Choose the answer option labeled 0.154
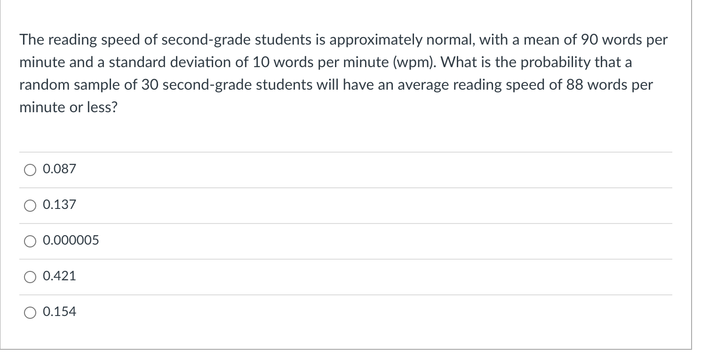Image resolution: width=701 pixels, height=362 pixels. coord(60,311)
